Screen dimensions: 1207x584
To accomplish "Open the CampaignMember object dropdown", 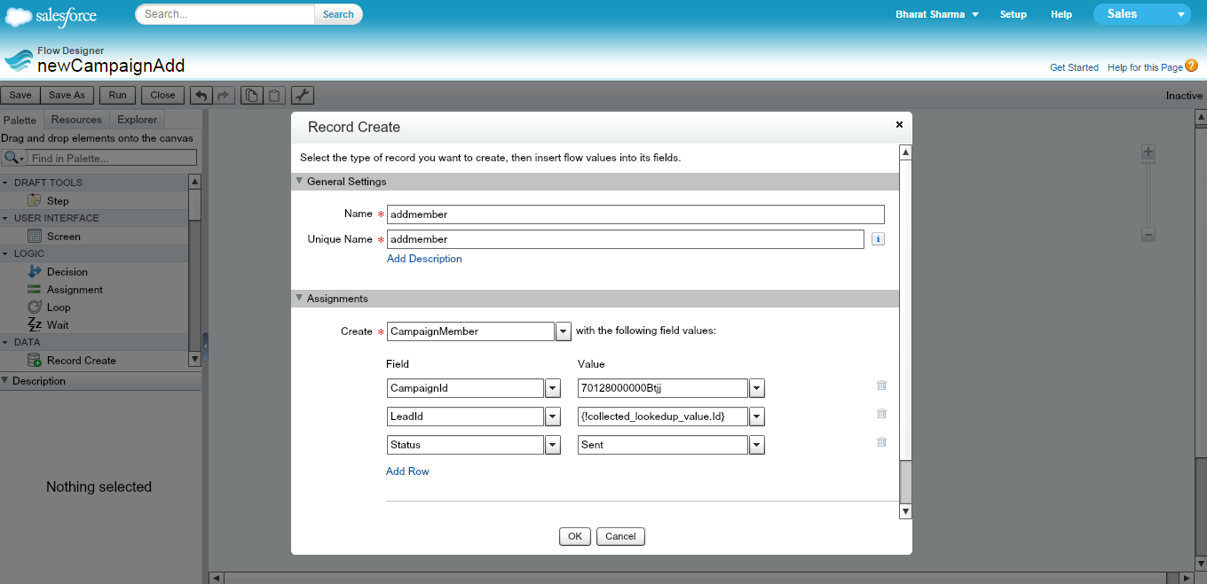I will pos(563,331).
